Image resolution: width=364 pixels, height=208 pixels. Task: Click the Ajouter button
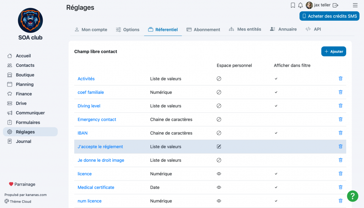click(333, 52)
